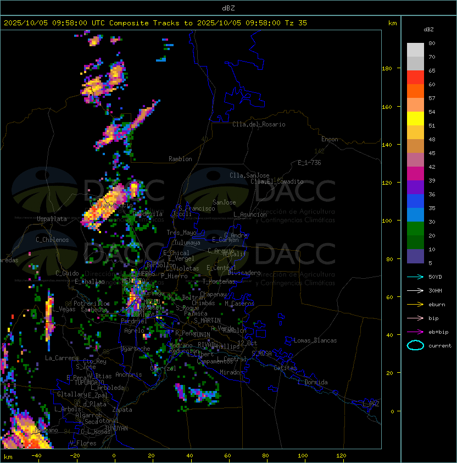Select the 'Chapanay' map label

point(213,294)
